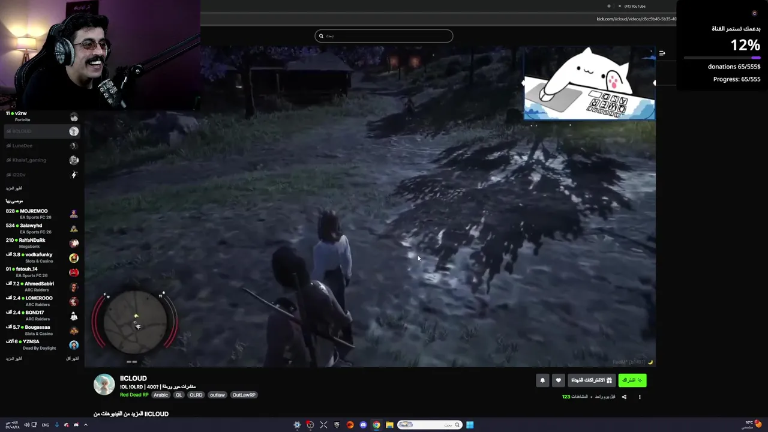Open recommended channel BOND17

[x=42, y=316]
